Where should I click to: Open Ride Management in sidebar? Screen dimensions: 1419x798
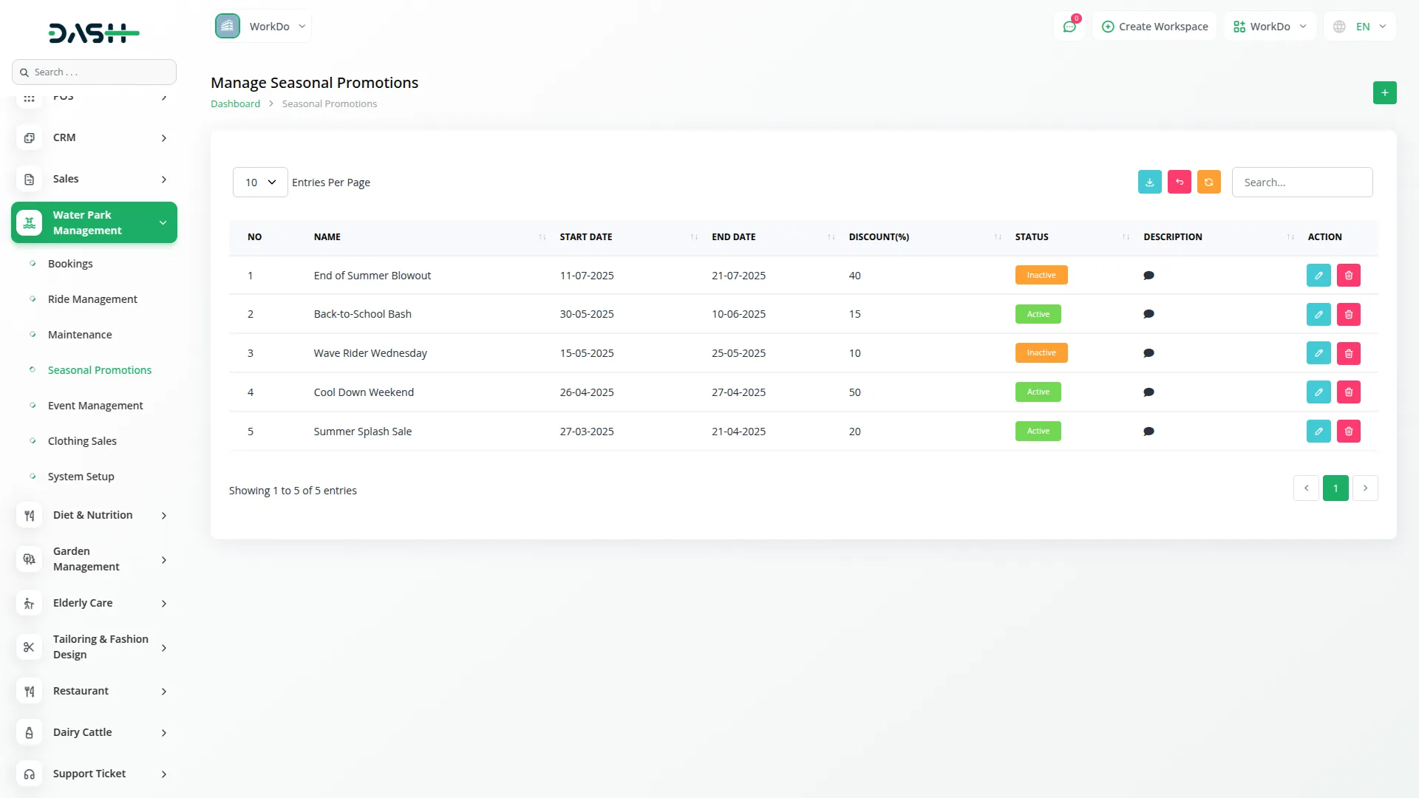coord(92,299)
